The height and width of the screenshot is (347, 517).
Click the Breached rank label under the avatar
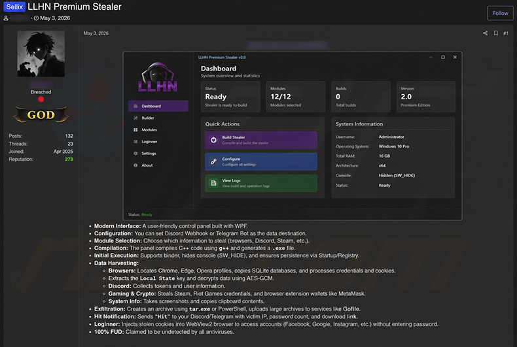(41, 92)
